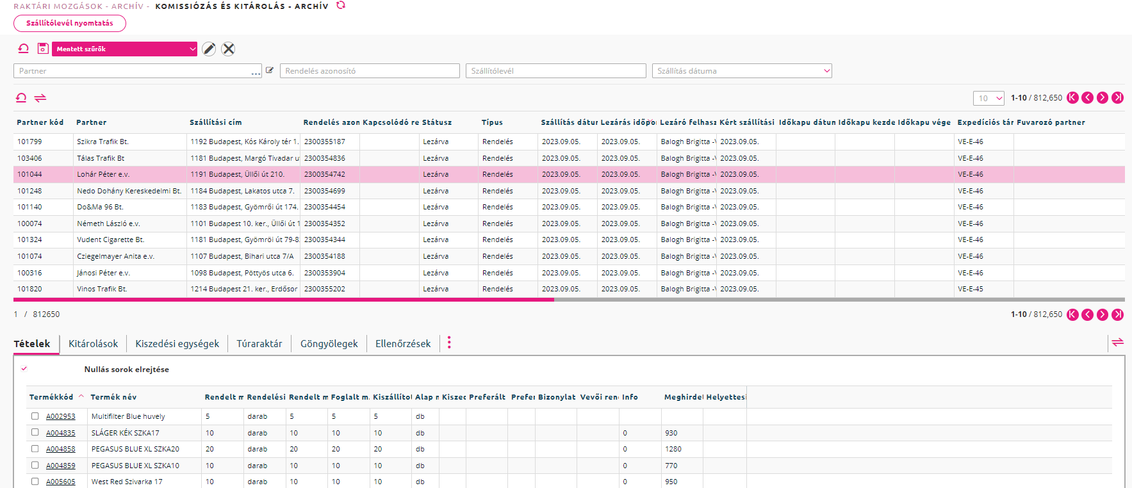Go to the first page using the bottom pager
The image size is (1132, 488).
point(1072,314)
